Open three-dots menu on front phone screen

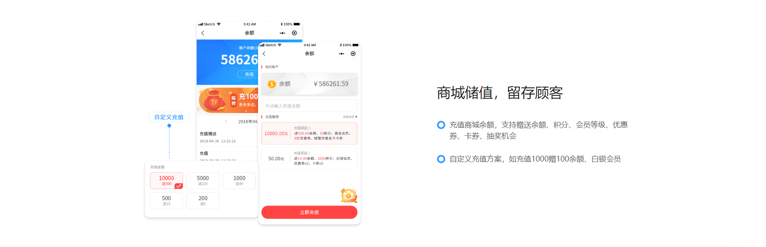coord(341,54)
